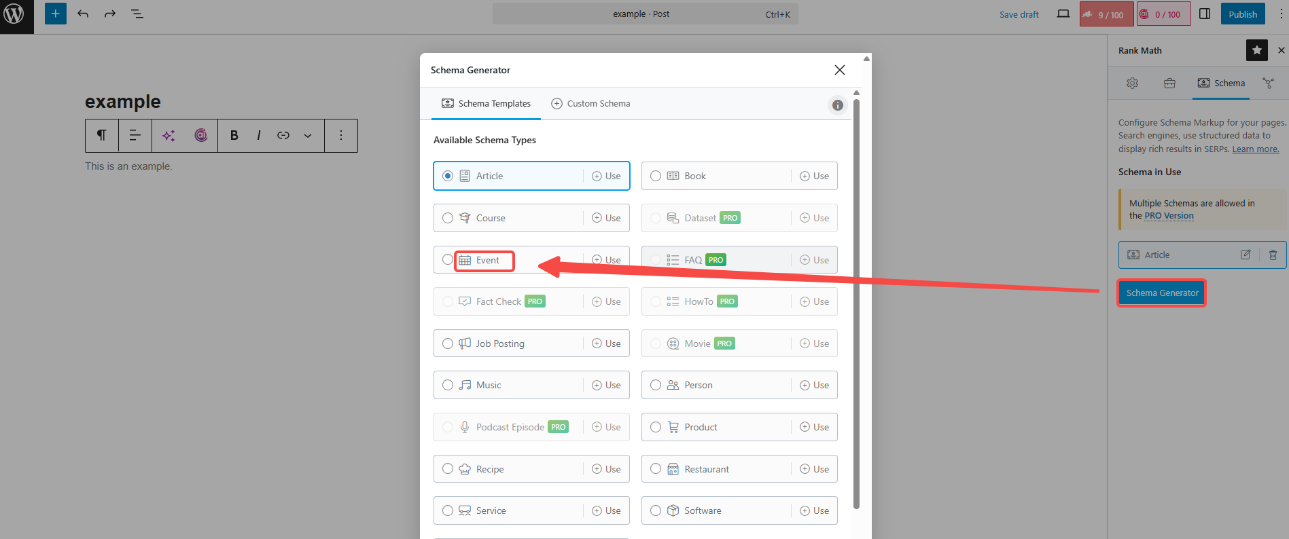Insert a link from block toolbar
The image size is (1289, 539).
point(283,136)
